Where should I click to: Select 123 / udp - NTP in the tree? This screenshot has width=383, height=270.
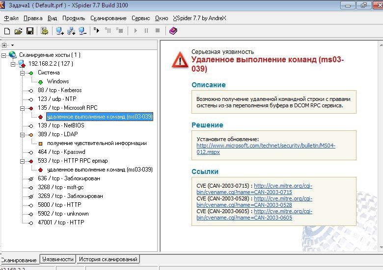57,99
